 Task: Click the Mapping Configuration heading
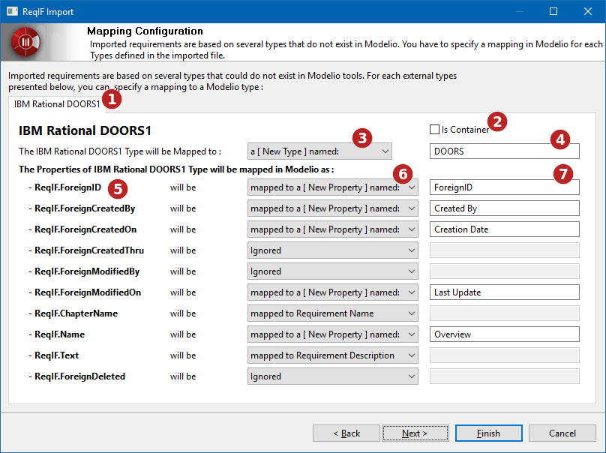click(145, 31)
